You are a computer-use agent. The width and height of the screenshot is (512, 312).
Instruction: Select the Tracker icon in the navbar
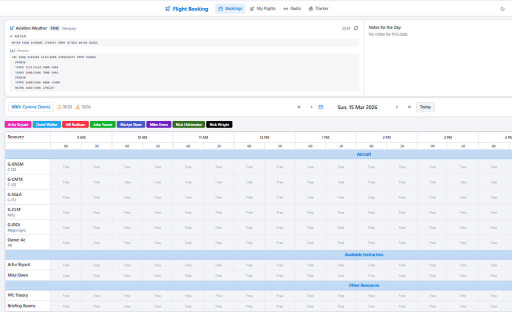point(310,8)
